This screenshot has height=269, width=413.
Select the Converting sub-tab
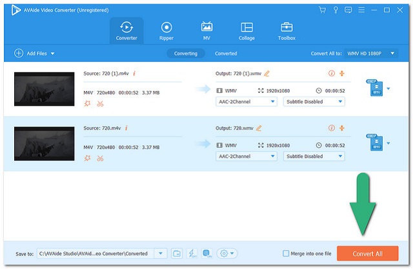click(x=186, y=54)
